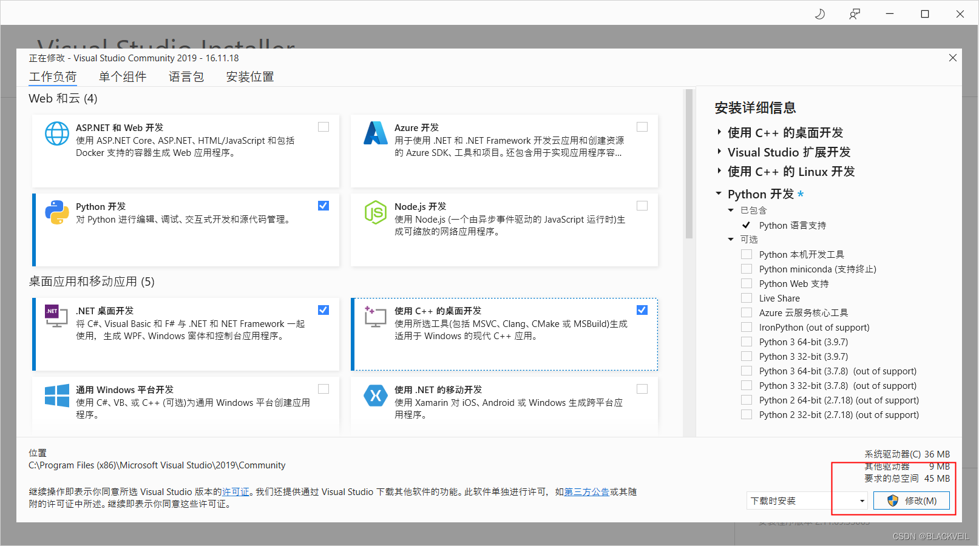
Task: Enable the 通用 Windows 平台开发 checkbox
Action: coord(324,389)
